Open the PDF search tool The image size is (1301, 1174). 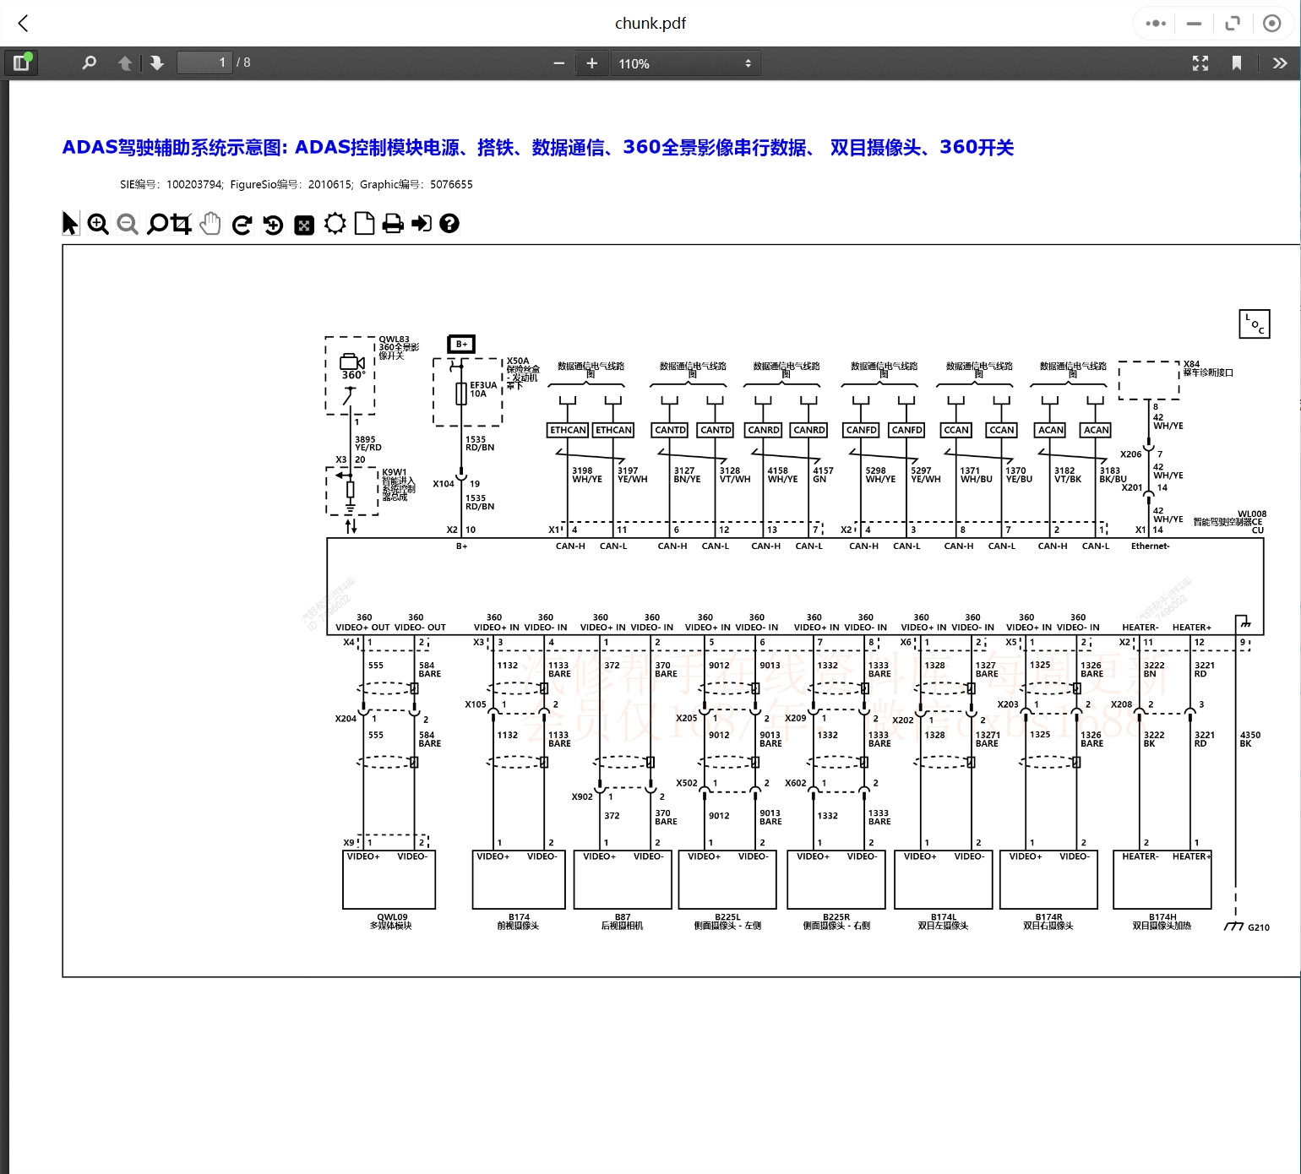(x=89, y=63)
